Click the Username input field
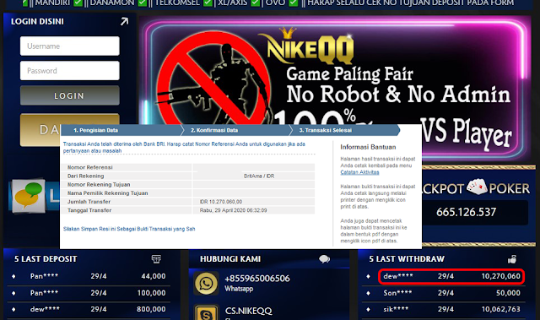540x320 pixels. coord(69,46)
